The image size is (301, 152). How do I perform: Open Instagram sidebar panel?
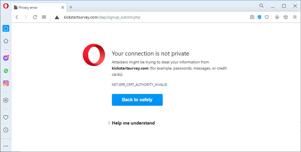coord(6,83)
